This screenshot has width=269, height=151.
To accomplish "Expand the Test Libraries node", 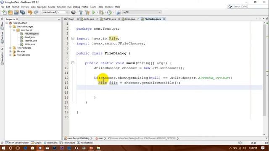I will pos(11,55).
